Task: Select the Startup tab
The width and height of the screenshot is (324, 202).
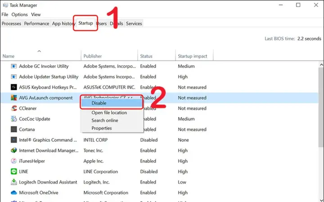Action: 85,23
